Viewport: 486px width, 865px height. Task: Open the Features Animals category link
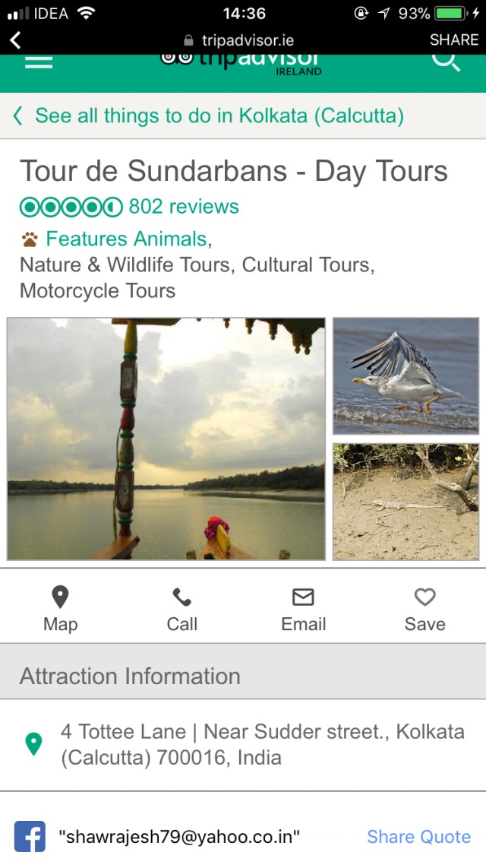point(126,239)
